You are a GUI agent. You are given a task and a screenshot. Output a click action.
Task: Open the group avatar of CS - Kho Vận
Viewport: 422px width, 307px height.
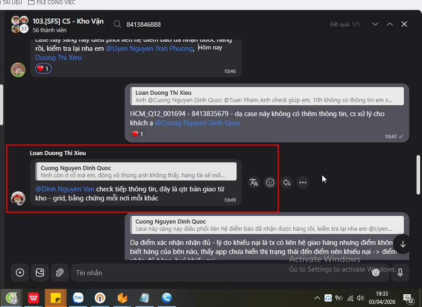tap(19, 24)
